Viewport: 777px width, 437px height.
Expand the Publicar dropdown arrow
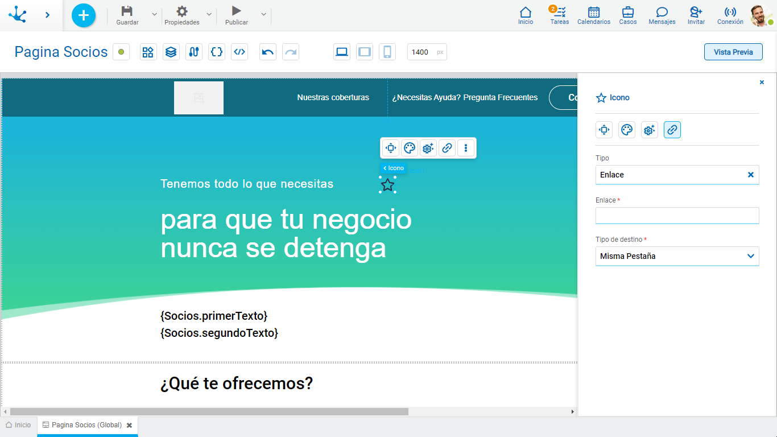(263, 14)
